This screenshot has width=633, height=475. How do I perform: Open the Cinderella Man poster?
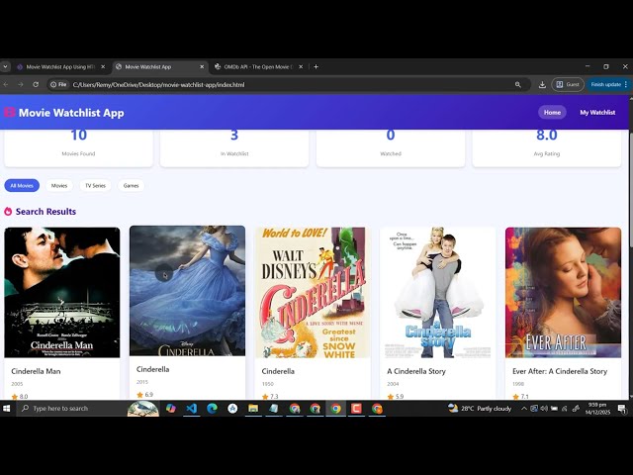tap(62, 293)
